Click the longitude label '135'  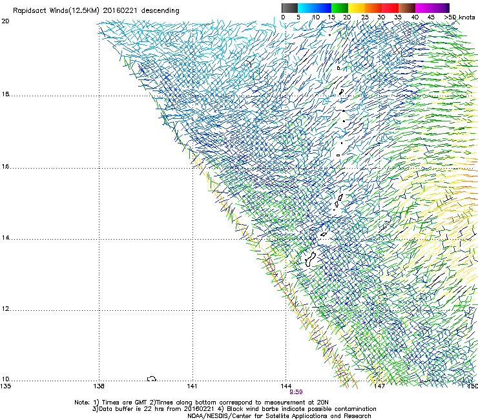[5, 386]
